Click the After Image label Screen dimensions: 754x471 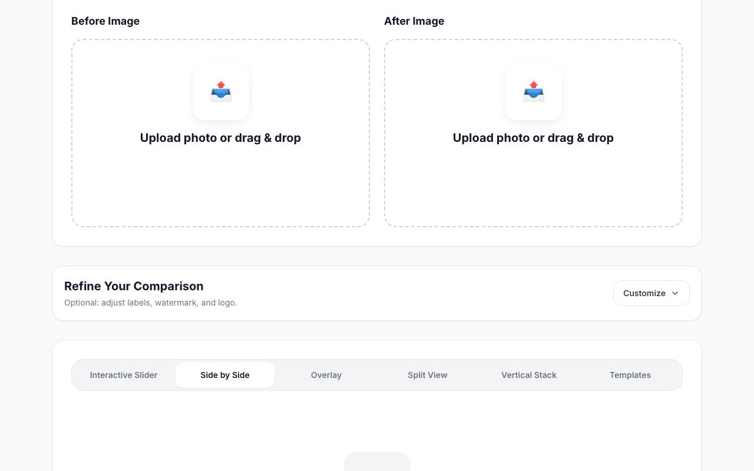coord(414,21)
